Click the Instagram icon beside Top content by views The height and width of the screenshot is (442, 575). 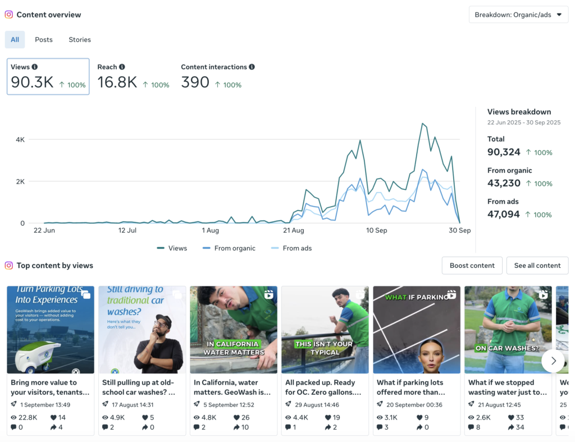[9, 265]
